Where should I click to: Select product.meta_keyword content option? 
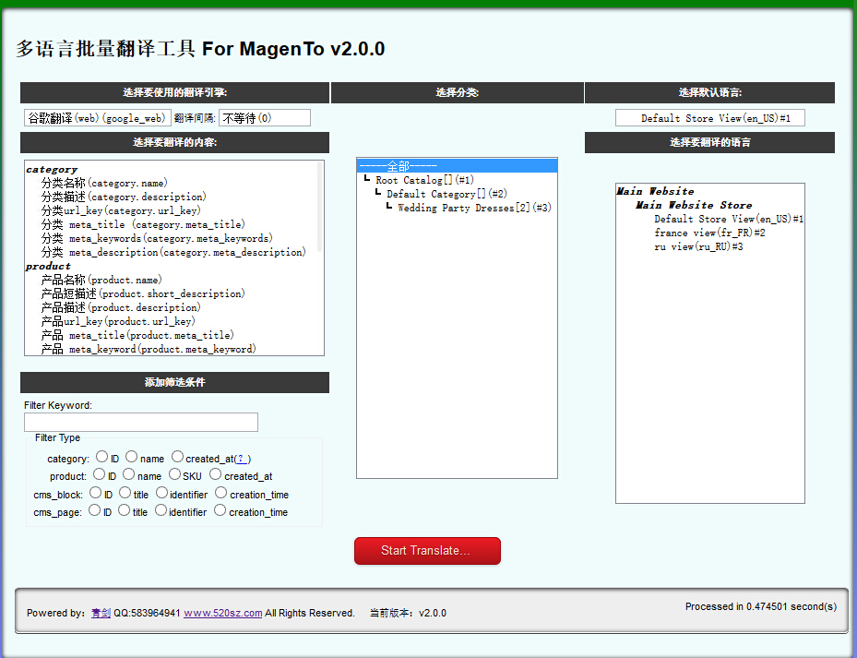coord(171,349)
